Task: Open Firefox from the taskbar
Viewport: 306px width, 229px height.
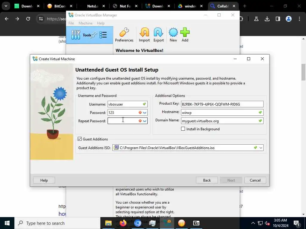Action: coord(123,223)
